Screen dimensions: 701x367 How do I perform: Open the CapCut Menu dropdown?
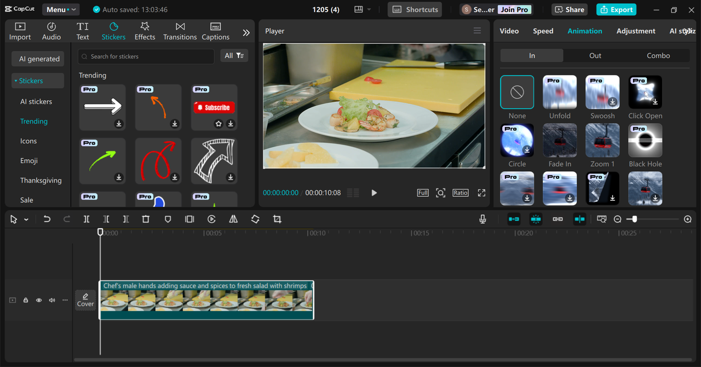(x=60, y=9)
